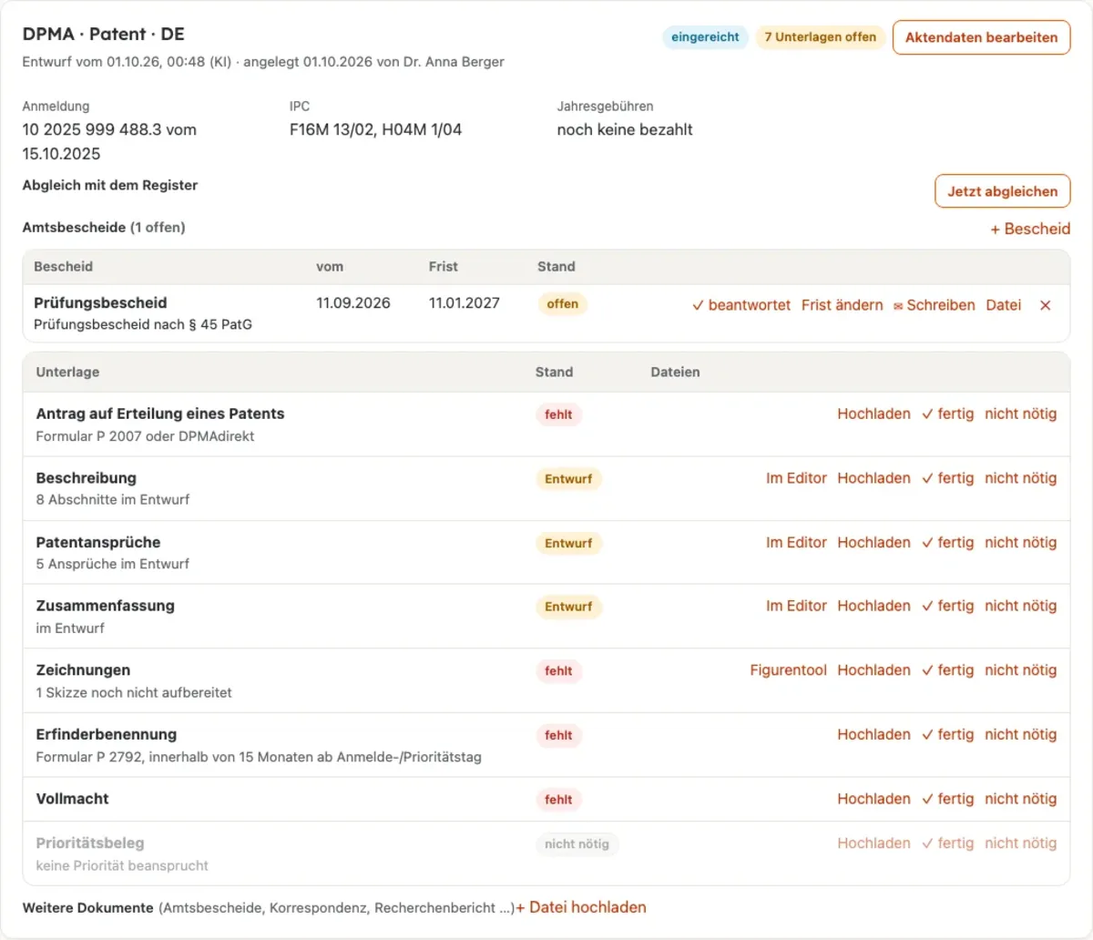The height and width of the screenshot is (940, 1093).
Task: Mark Beschreibung as fertig
Action: (x=947, y=478)
